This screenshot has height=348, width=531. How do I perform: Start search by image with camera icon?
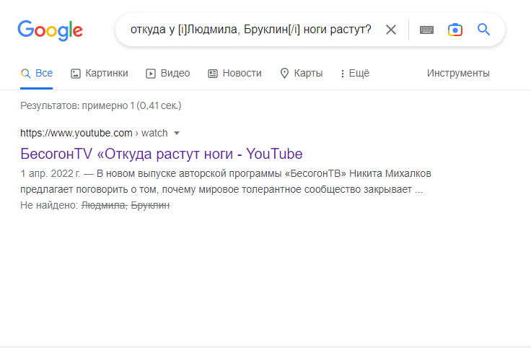click(x=455, y=30)
